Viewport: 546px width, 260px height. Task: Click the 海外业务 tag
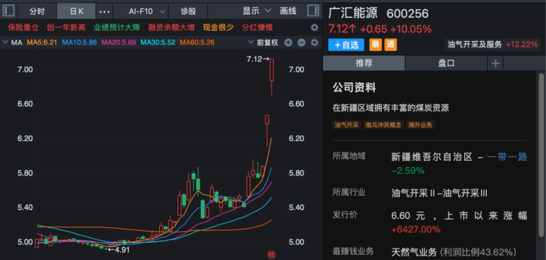click(420, 125)
